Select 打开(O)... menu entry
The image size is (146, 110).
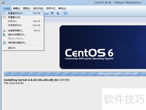[23, 21]
